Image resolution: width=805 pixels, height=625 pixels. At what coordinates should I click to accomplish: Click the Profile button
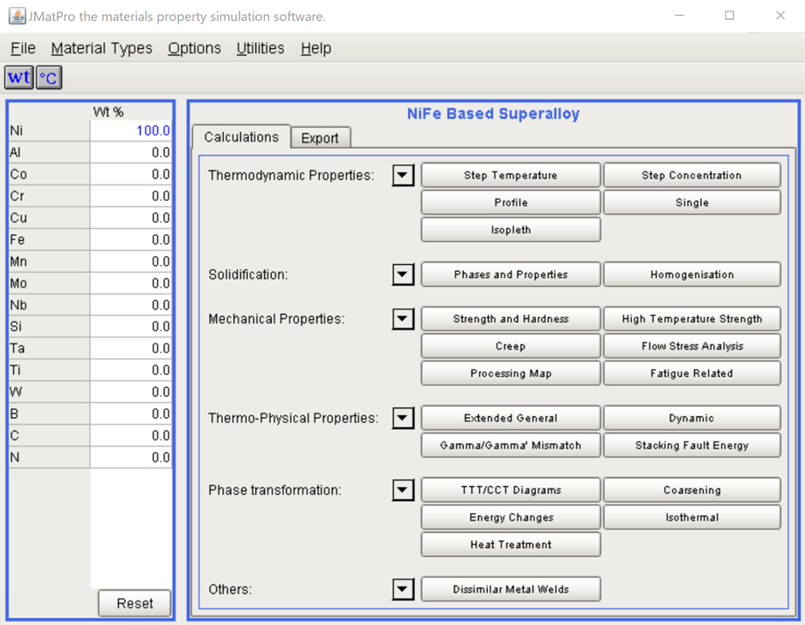[x=510, y=202]
